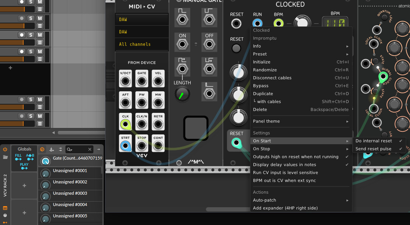Click the AFT output jack on MIDI-CV
The height and width of the screenshot is (225, 410).
click(x=126, y=103)
